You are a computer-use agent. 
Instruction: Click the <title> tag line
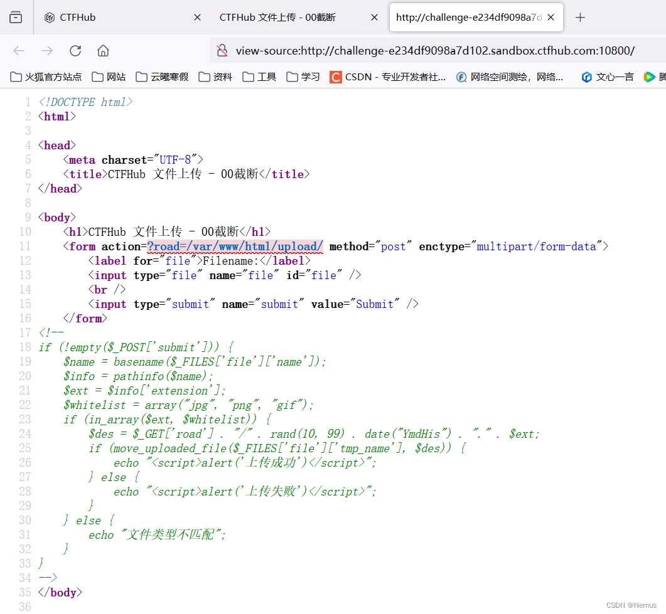pyautogui.click(x=186, y=174)
